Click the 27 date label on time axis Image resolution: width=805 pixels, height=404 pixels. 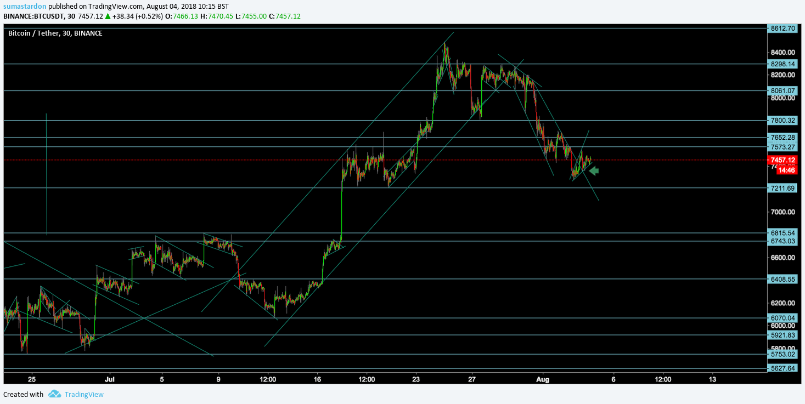coord(472,379)
